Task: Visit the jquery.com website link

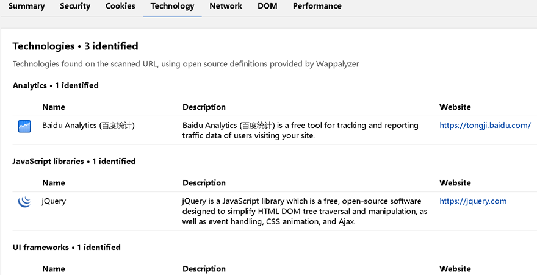Action: (x=473, y=201)
